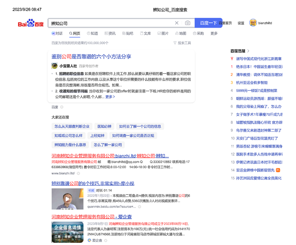This screenshot has height=245, width=296.
Task: Open hot search 5999元一顿饭7成是预制菜
Action: click(x=257, y=90)
